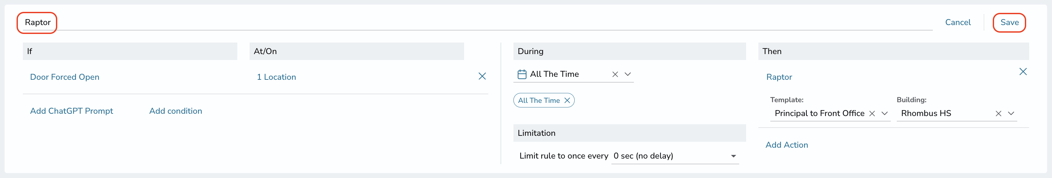
Task: Remove the All The Time chip tag
Action: coord(567,101)
